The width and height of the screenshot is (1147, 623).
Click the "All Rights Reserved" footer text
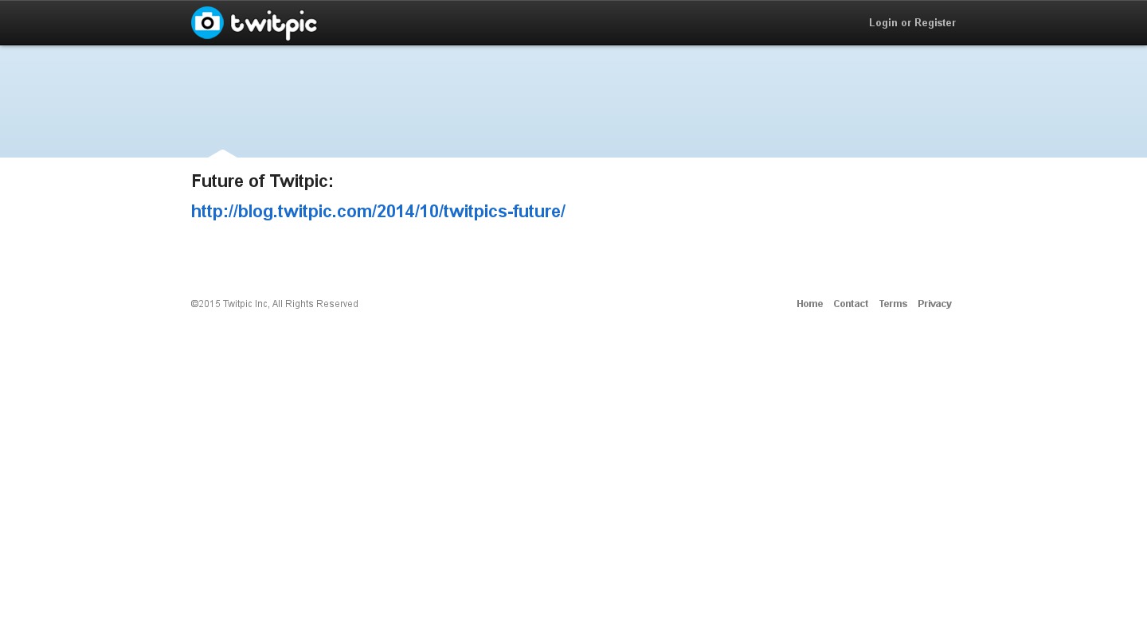point(315,304)
